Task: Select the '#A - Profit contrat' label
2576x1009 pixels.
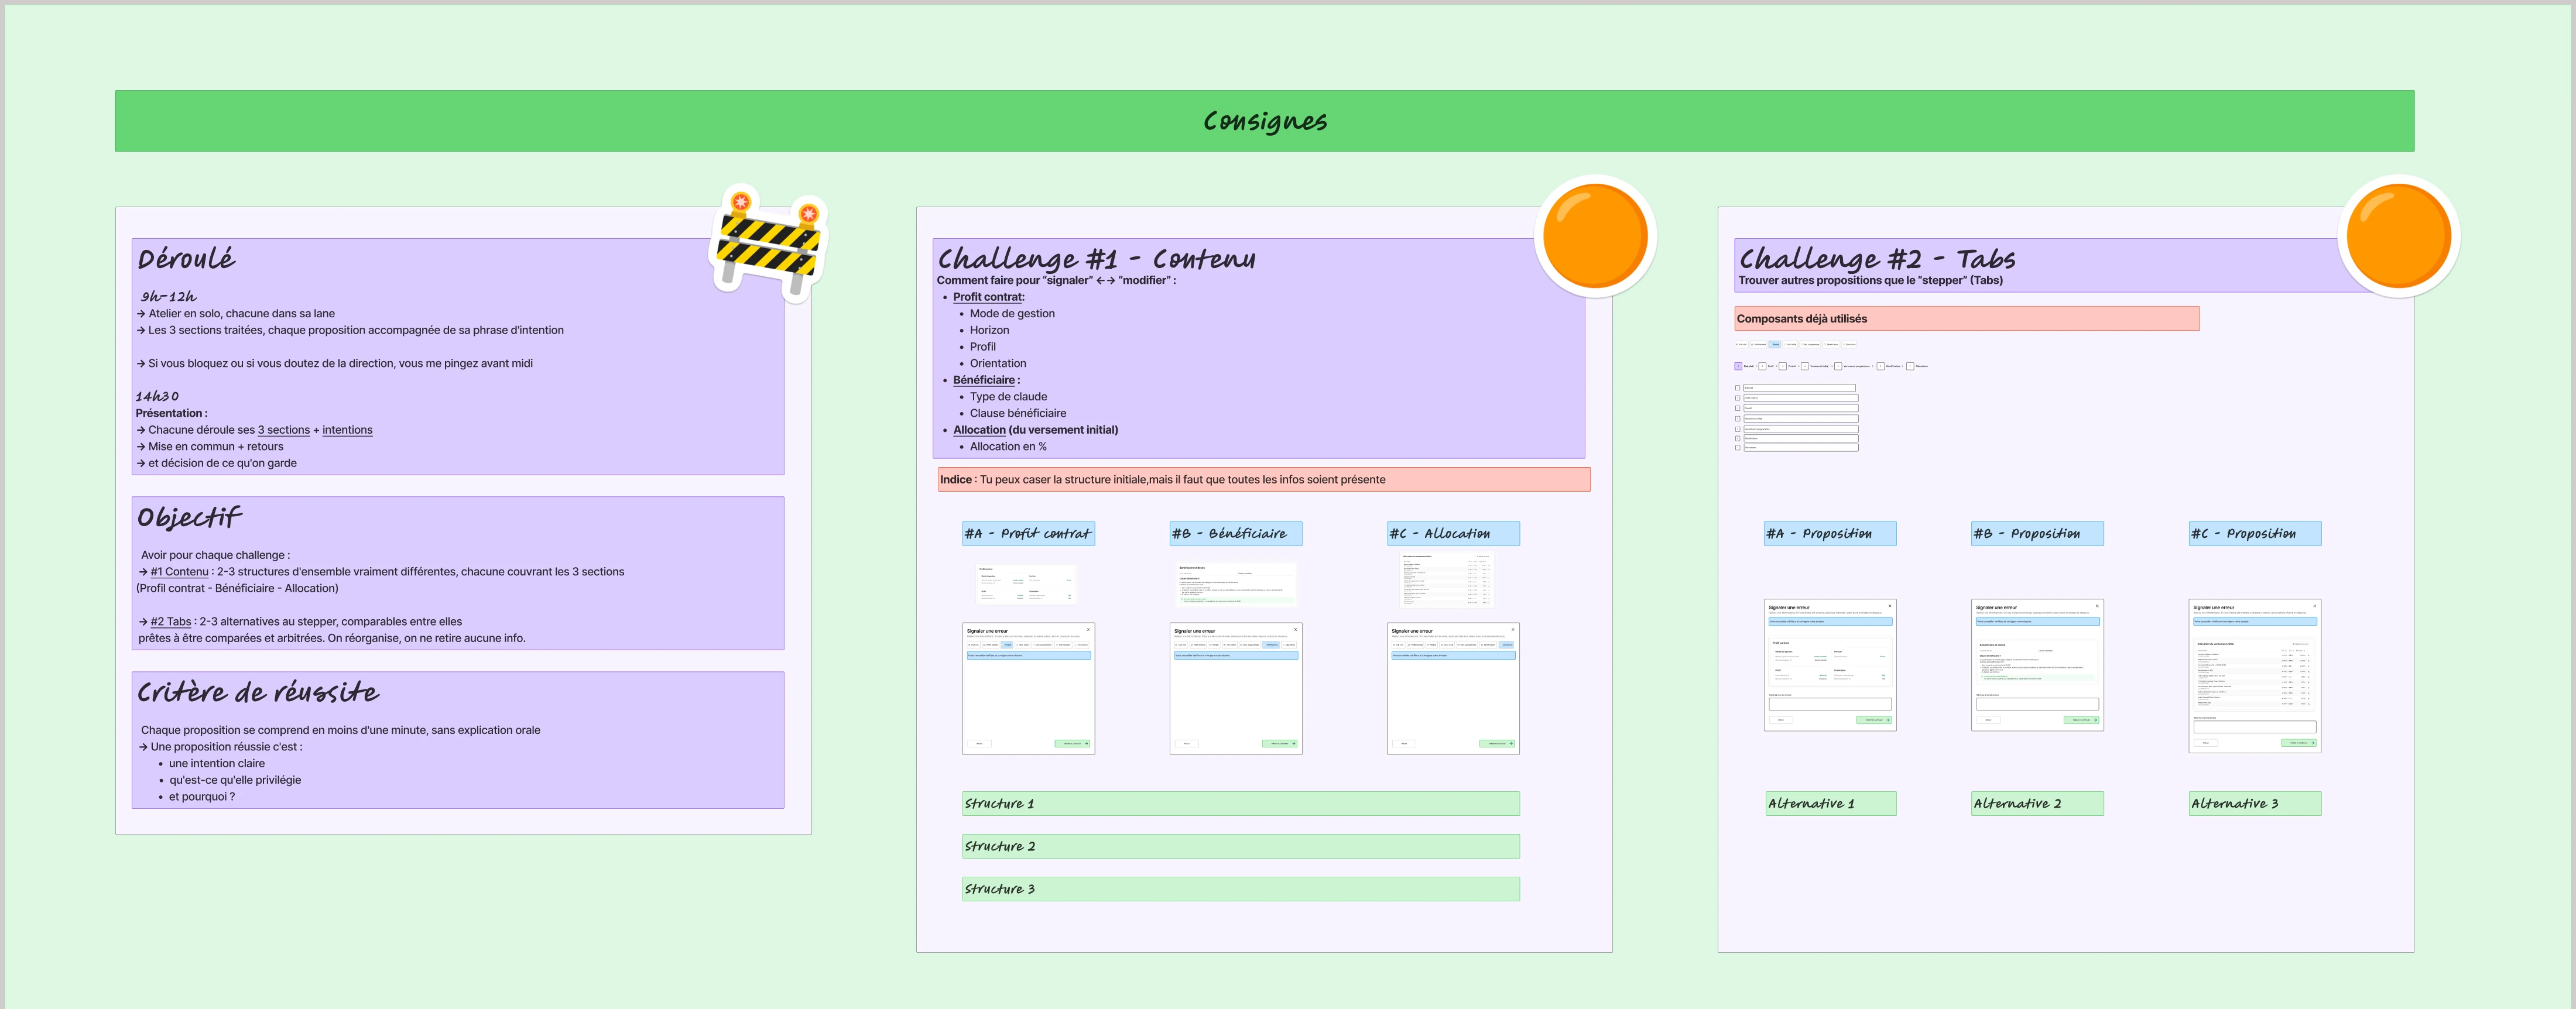Action: click(x=1028, y=534)
